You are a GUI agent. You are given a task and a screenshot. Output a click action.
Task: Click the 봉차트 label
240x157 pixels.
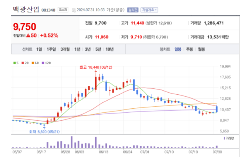tap(165, 49)
